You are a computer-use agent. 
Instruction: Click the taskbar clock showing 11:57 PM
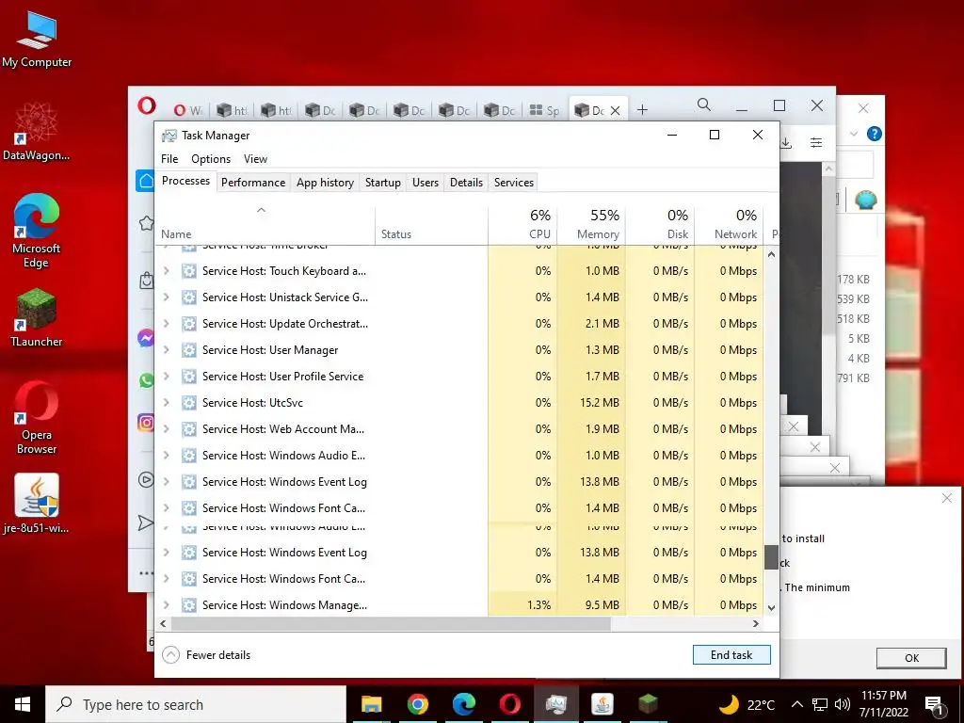(x=883, y=704)
